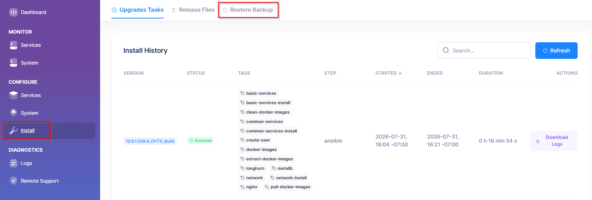Select the Install wrench icon
The image size is (592, 200).
13,131
